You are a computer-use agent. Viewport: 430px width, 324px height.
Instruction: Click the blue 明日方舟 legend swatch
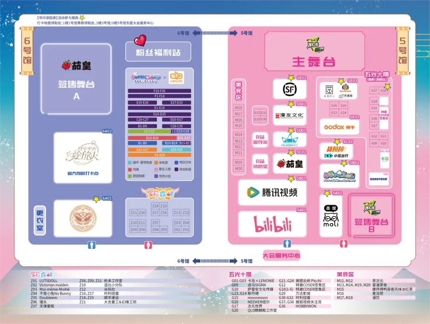176,162
